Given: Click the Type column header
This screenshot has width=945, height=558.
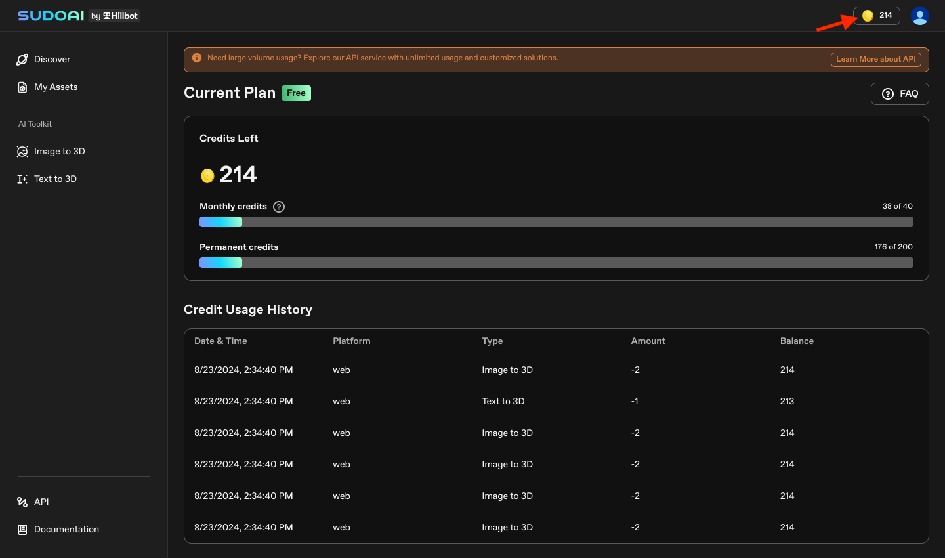Looking at the screenshot, I should pos(492,341).
